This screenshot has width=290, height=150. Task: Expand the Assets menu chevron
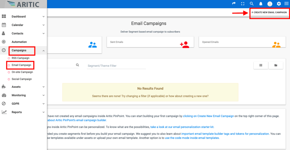pos(43,87)
